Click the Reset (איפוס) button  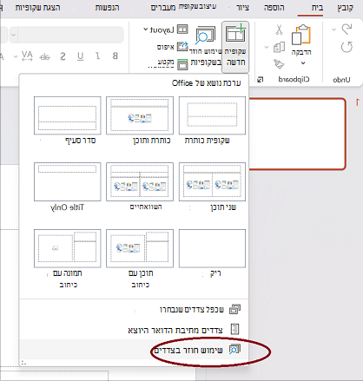(x=173, y=47)
